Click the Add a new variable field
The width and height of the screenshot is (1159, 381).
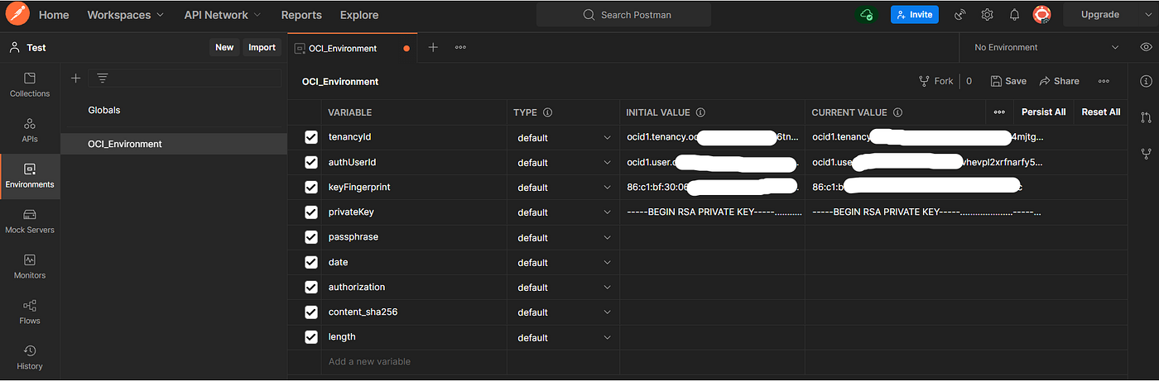414,361
